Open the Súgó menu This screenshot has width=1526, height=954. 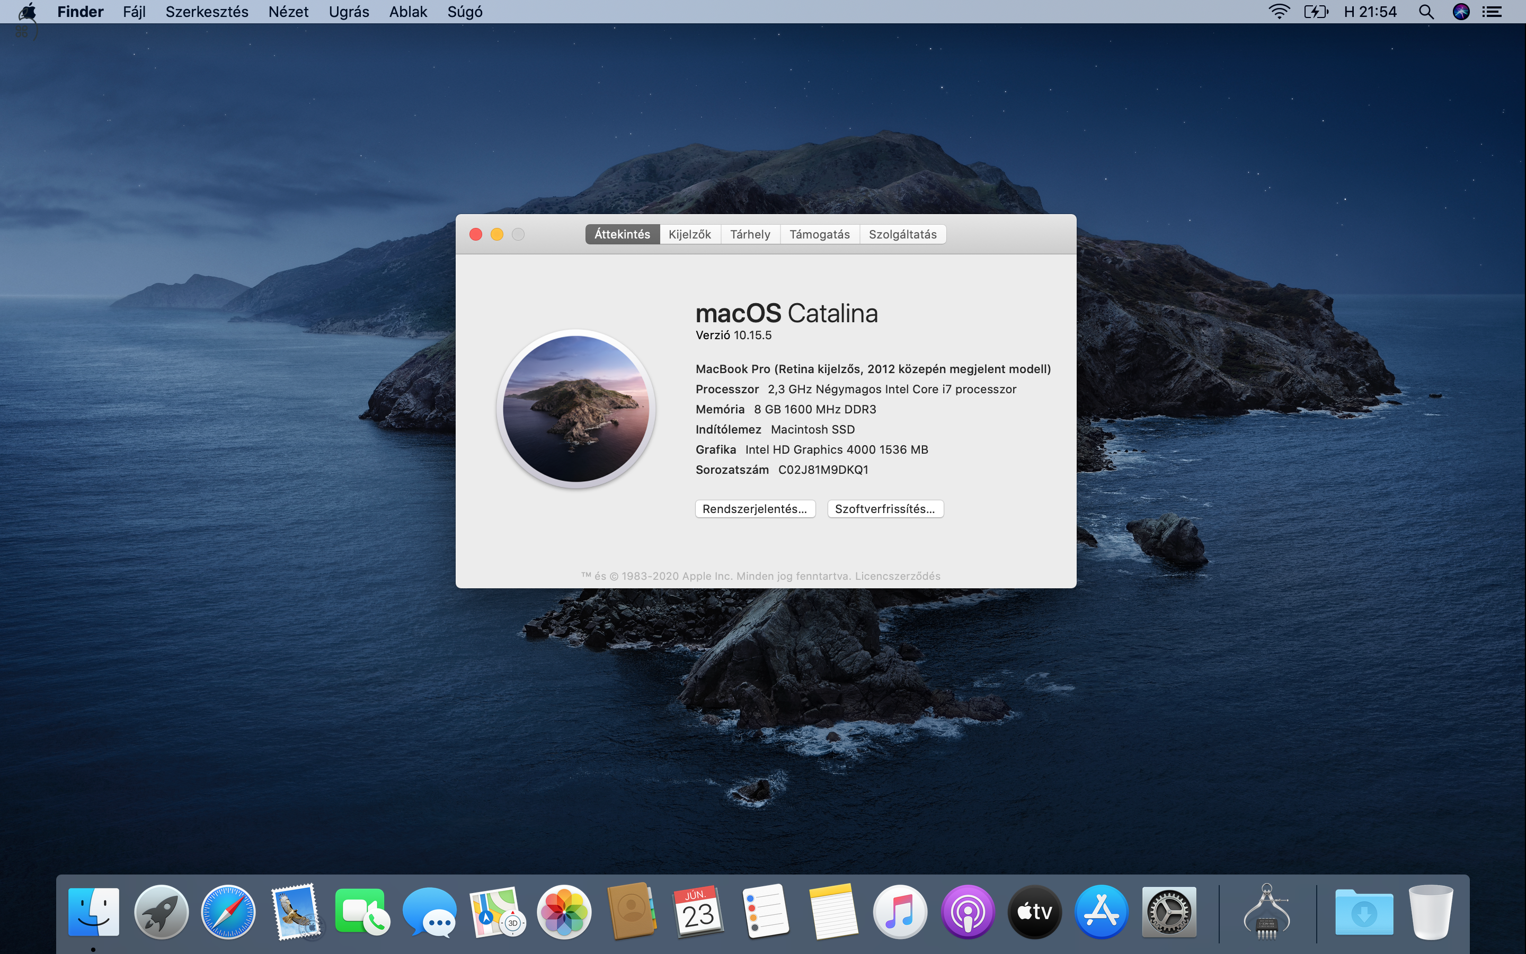(465, 11)
